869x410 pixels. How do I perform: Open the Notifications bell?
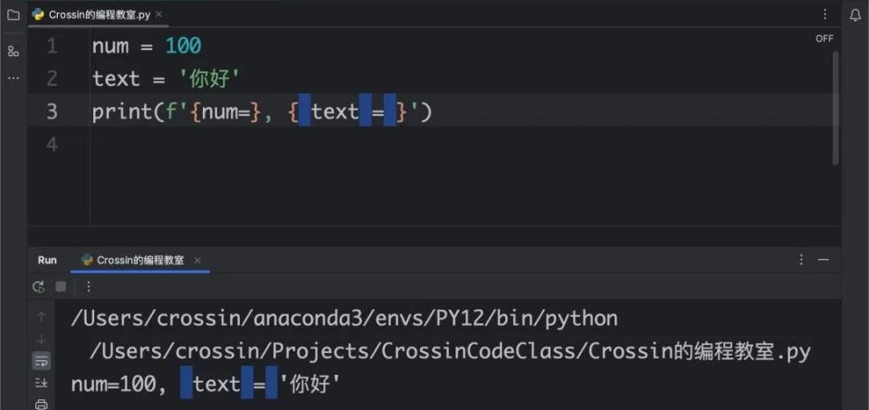[x=855, y=15]
